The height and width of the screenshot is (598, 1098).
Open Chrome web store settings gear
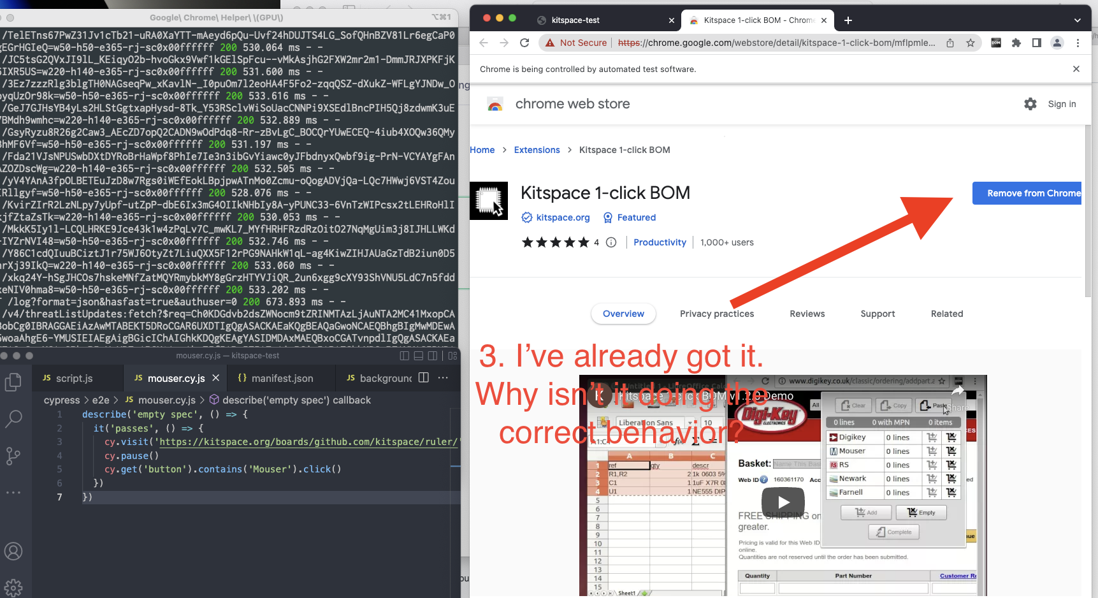point(1030,104)
